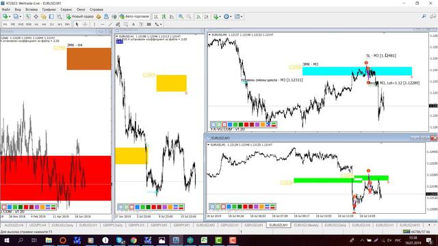Open the Вставка menu
This screenshot has height=246, width=438.
(31, 10)
